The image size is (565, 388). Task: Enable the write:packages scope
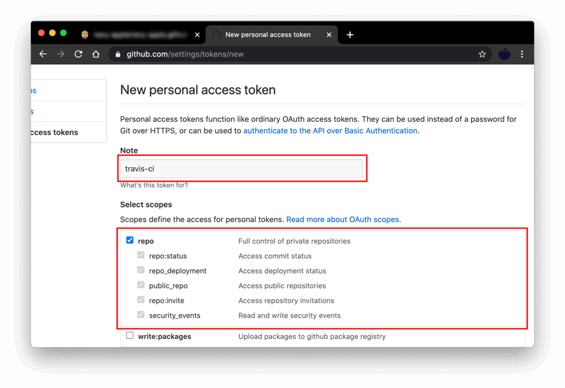click(130, 335)
